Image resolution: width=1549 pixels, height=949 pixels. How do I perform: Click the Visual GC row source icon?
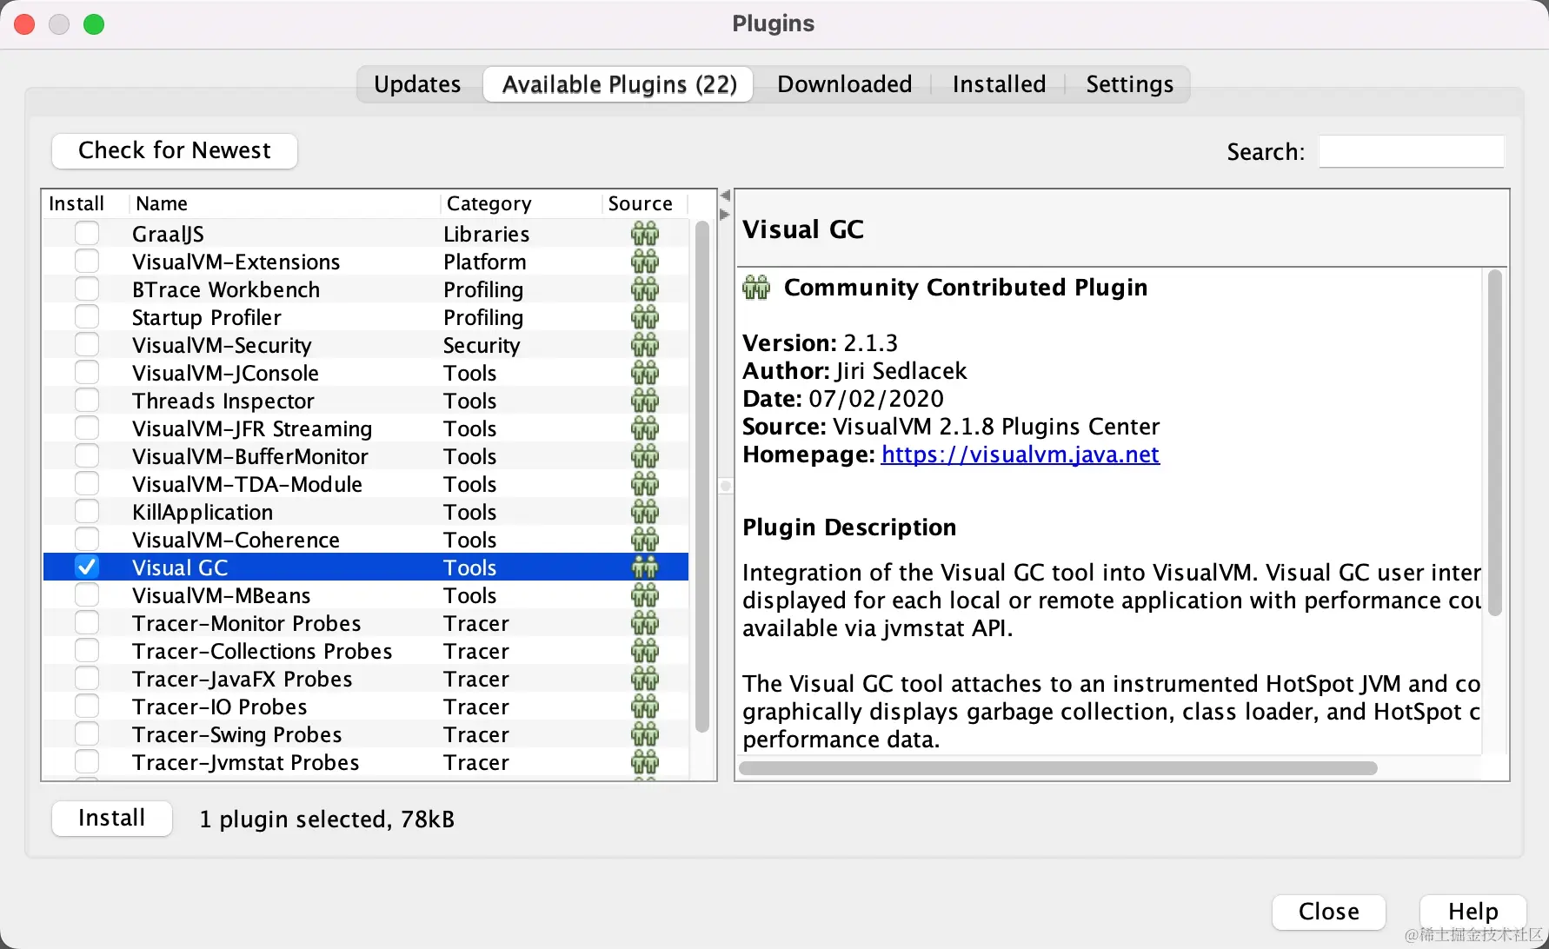pos(645,567)
